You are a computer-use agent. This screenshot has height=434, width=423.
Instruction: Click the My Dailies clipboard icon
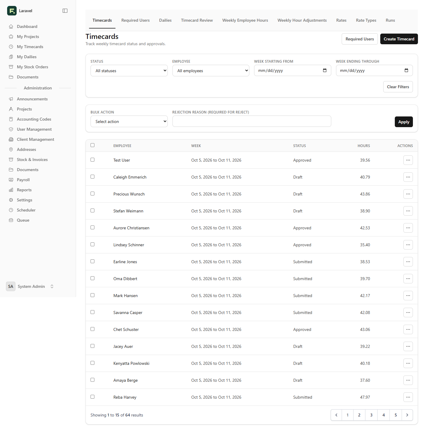[11, 57]
